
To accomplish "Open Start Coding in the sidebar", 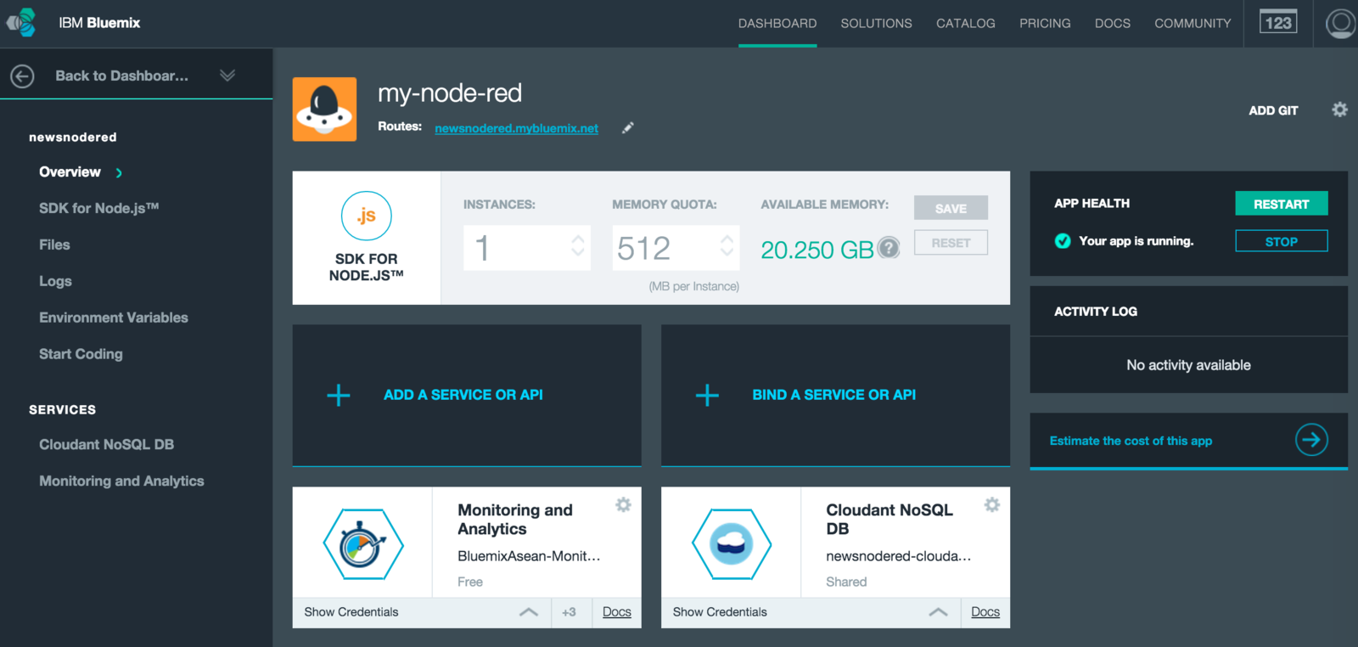I will click(x=81, y=354).
